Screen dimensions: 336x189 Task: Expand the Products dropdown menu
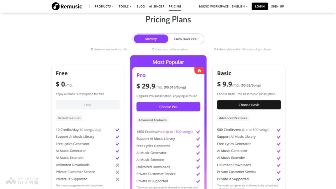pos(104,6)
